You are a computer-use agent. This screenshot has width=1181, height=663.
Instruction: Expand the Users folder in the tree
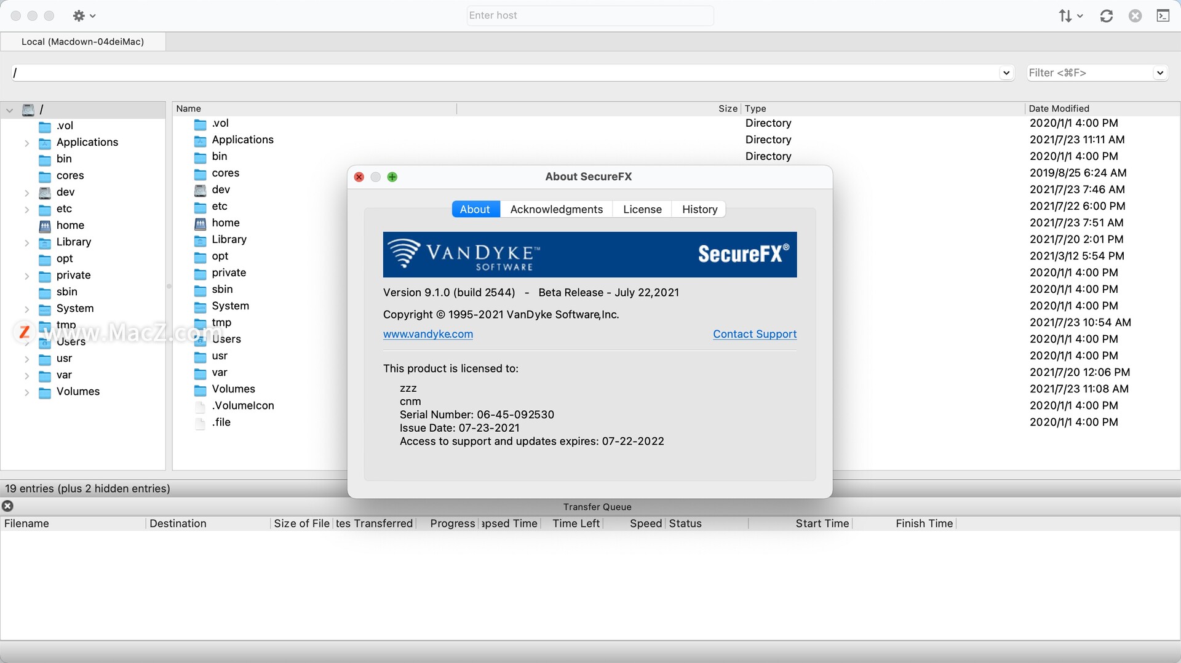(x=26, y=342)
